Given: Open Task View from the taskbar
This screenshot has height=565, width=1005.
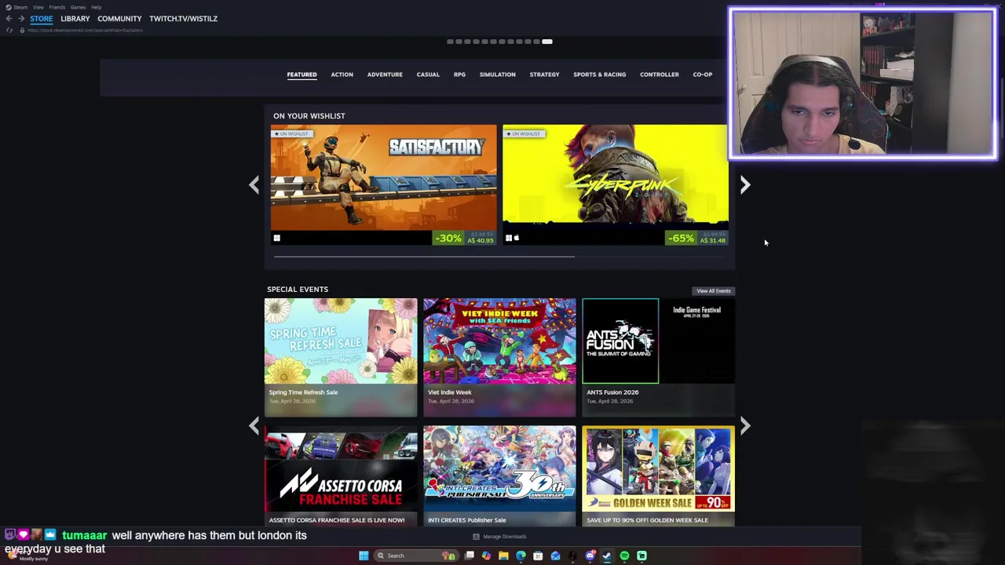Looking at the screenshot, I should 470,556.
